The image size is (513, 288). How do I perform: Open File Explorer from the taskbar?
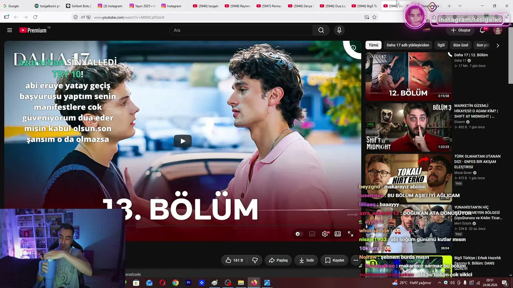click(241, 283)
